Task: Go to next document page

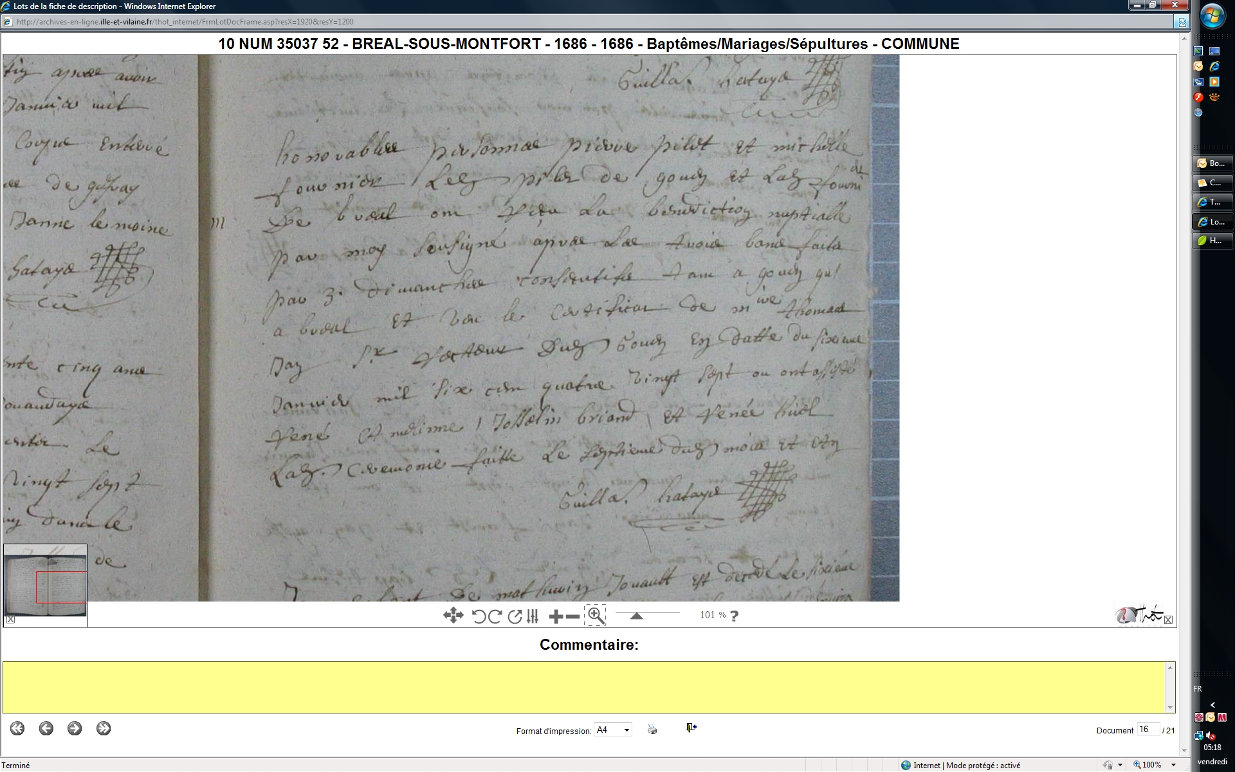Action: 75,728
